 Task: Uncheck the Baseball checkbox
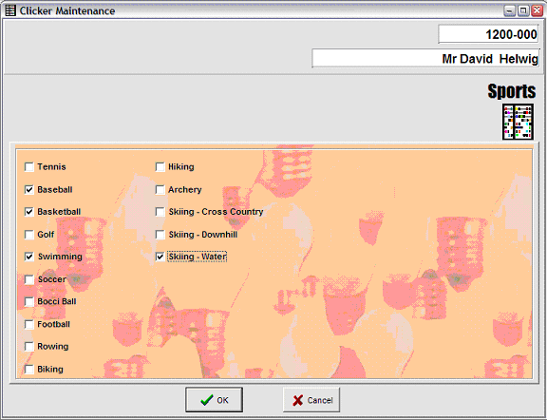(29, 190)
